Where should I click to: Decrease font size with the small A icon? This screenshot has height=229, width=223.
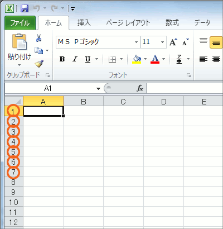(x=185, y=42)
